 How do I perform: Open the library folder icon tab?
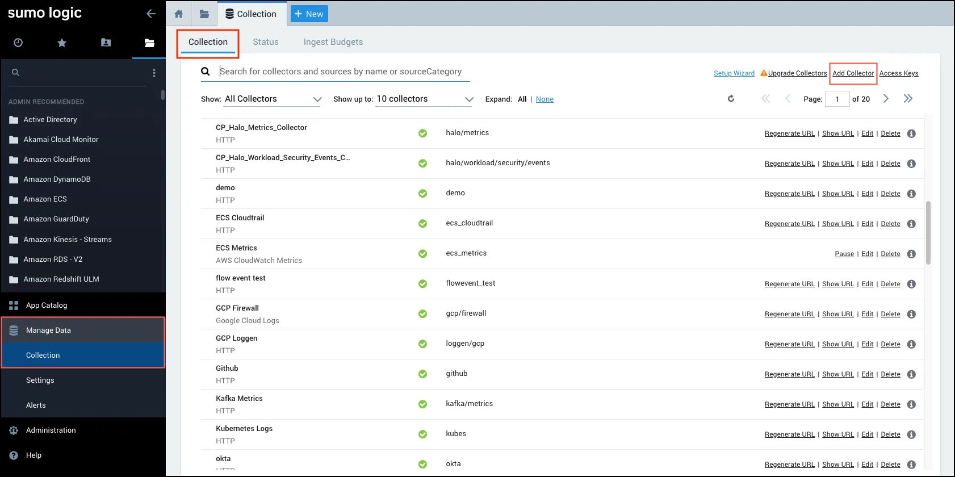[204, 14]
